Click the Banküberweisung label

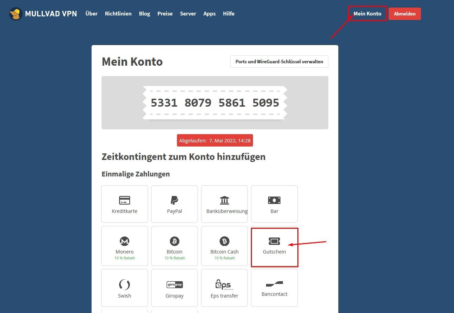point(227,211)
